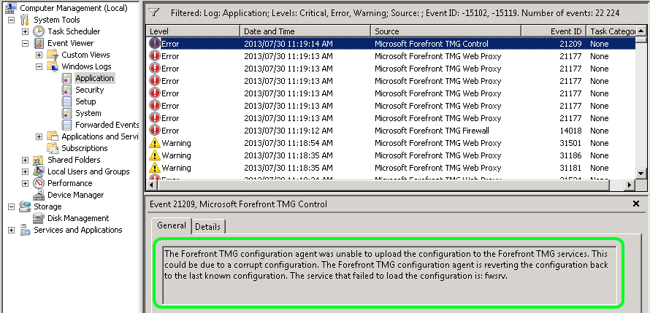Screen dimensions: 650x313
Task: Select the Security log tree item
Action: (90, 90)
